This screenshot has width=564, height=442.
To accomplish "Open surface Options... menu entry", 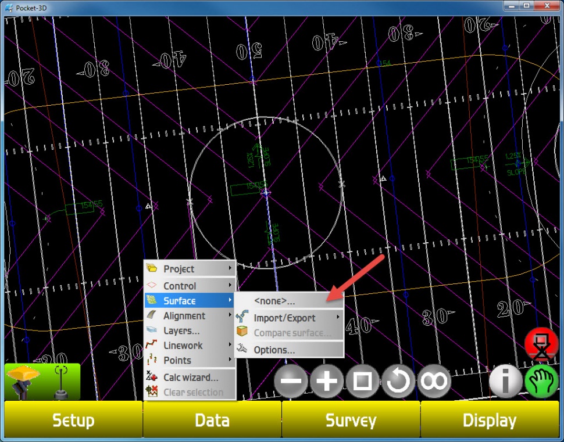I will point(289,350).
